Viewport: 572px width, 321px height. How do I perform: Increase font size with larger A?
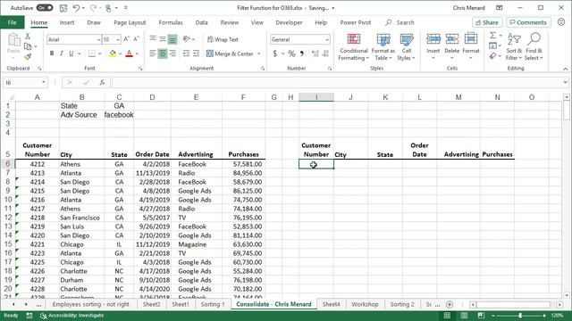[x=126, y=39]
